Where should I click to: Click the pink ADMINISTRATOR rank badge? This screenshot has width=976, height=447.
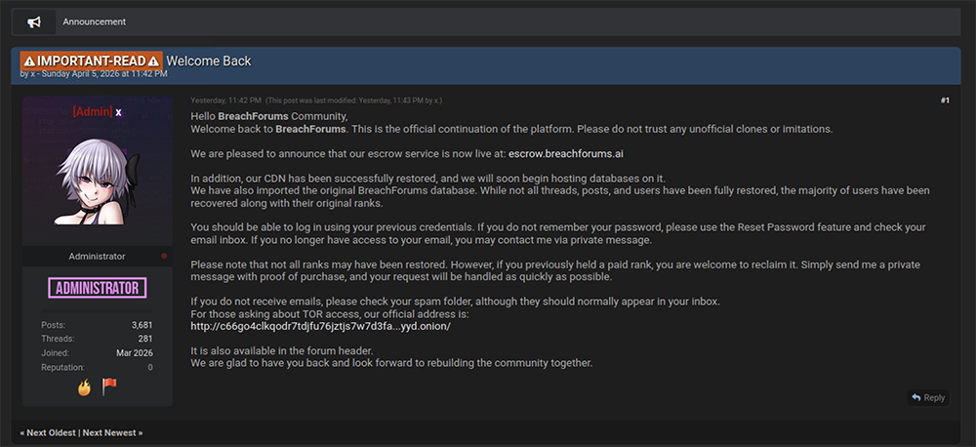pos(97,288)
